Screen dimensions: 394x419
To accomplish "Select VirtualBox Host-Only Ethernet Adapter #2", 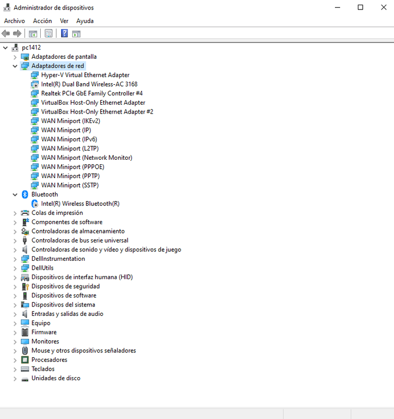I will click(x=97, y=112).
